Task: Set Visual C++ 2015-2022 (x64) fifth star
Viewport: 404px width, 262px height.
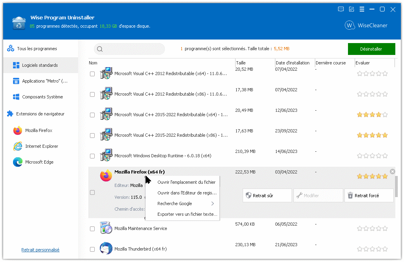Action: click(385, 115)
